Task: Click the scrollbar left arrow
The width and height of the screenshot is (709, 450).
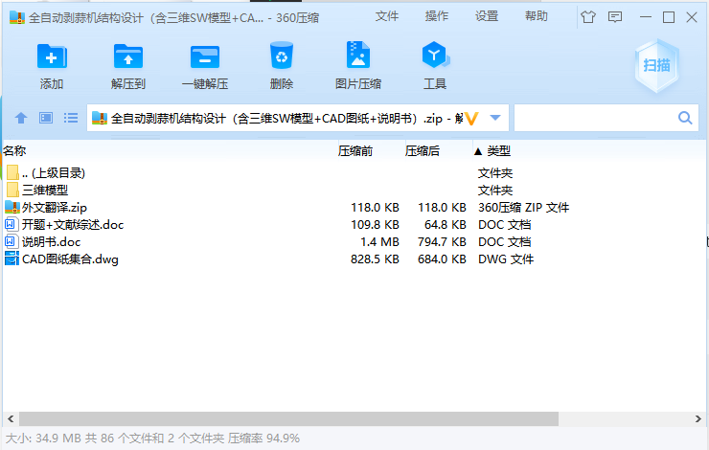Action: click(x=11, y=418)
